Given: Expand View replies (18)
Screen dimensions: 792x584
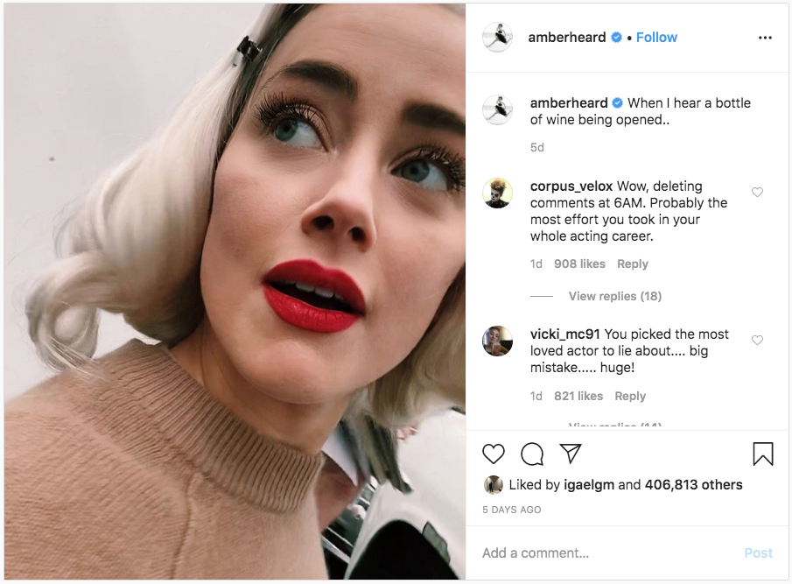Looking at the screenshot, I should click(614, 296).
